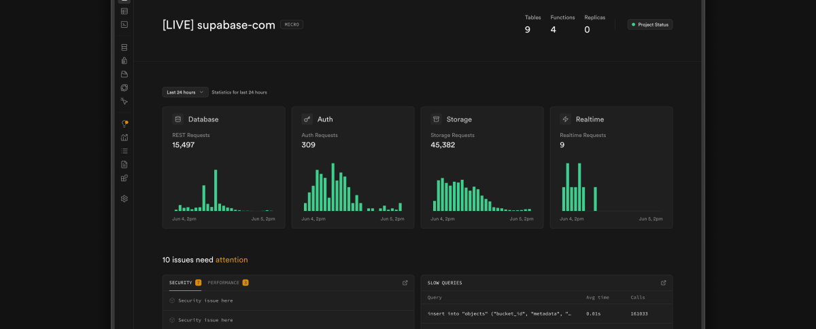Image resolution: width=816 pixels, height=329 pixels.
Task: Click the insert into "objects" slow query row
Action: point(547,314)
